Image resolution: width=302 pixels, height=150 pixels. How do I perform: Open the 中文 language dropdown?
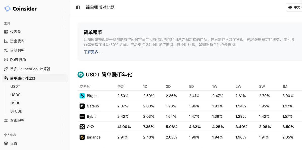294,8
